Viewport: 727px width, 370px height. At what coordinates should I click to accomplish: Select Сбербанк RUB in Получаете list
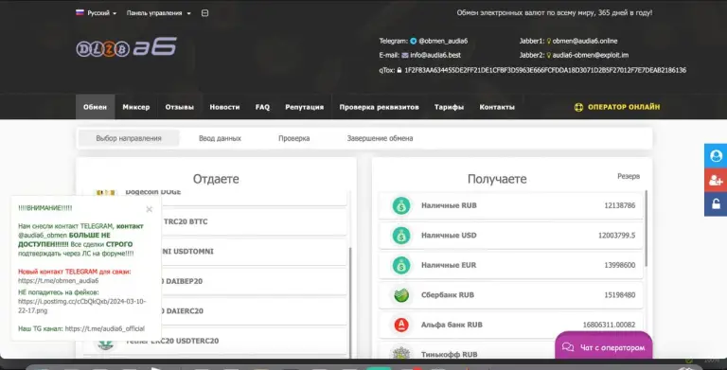[x=511, y=295]
